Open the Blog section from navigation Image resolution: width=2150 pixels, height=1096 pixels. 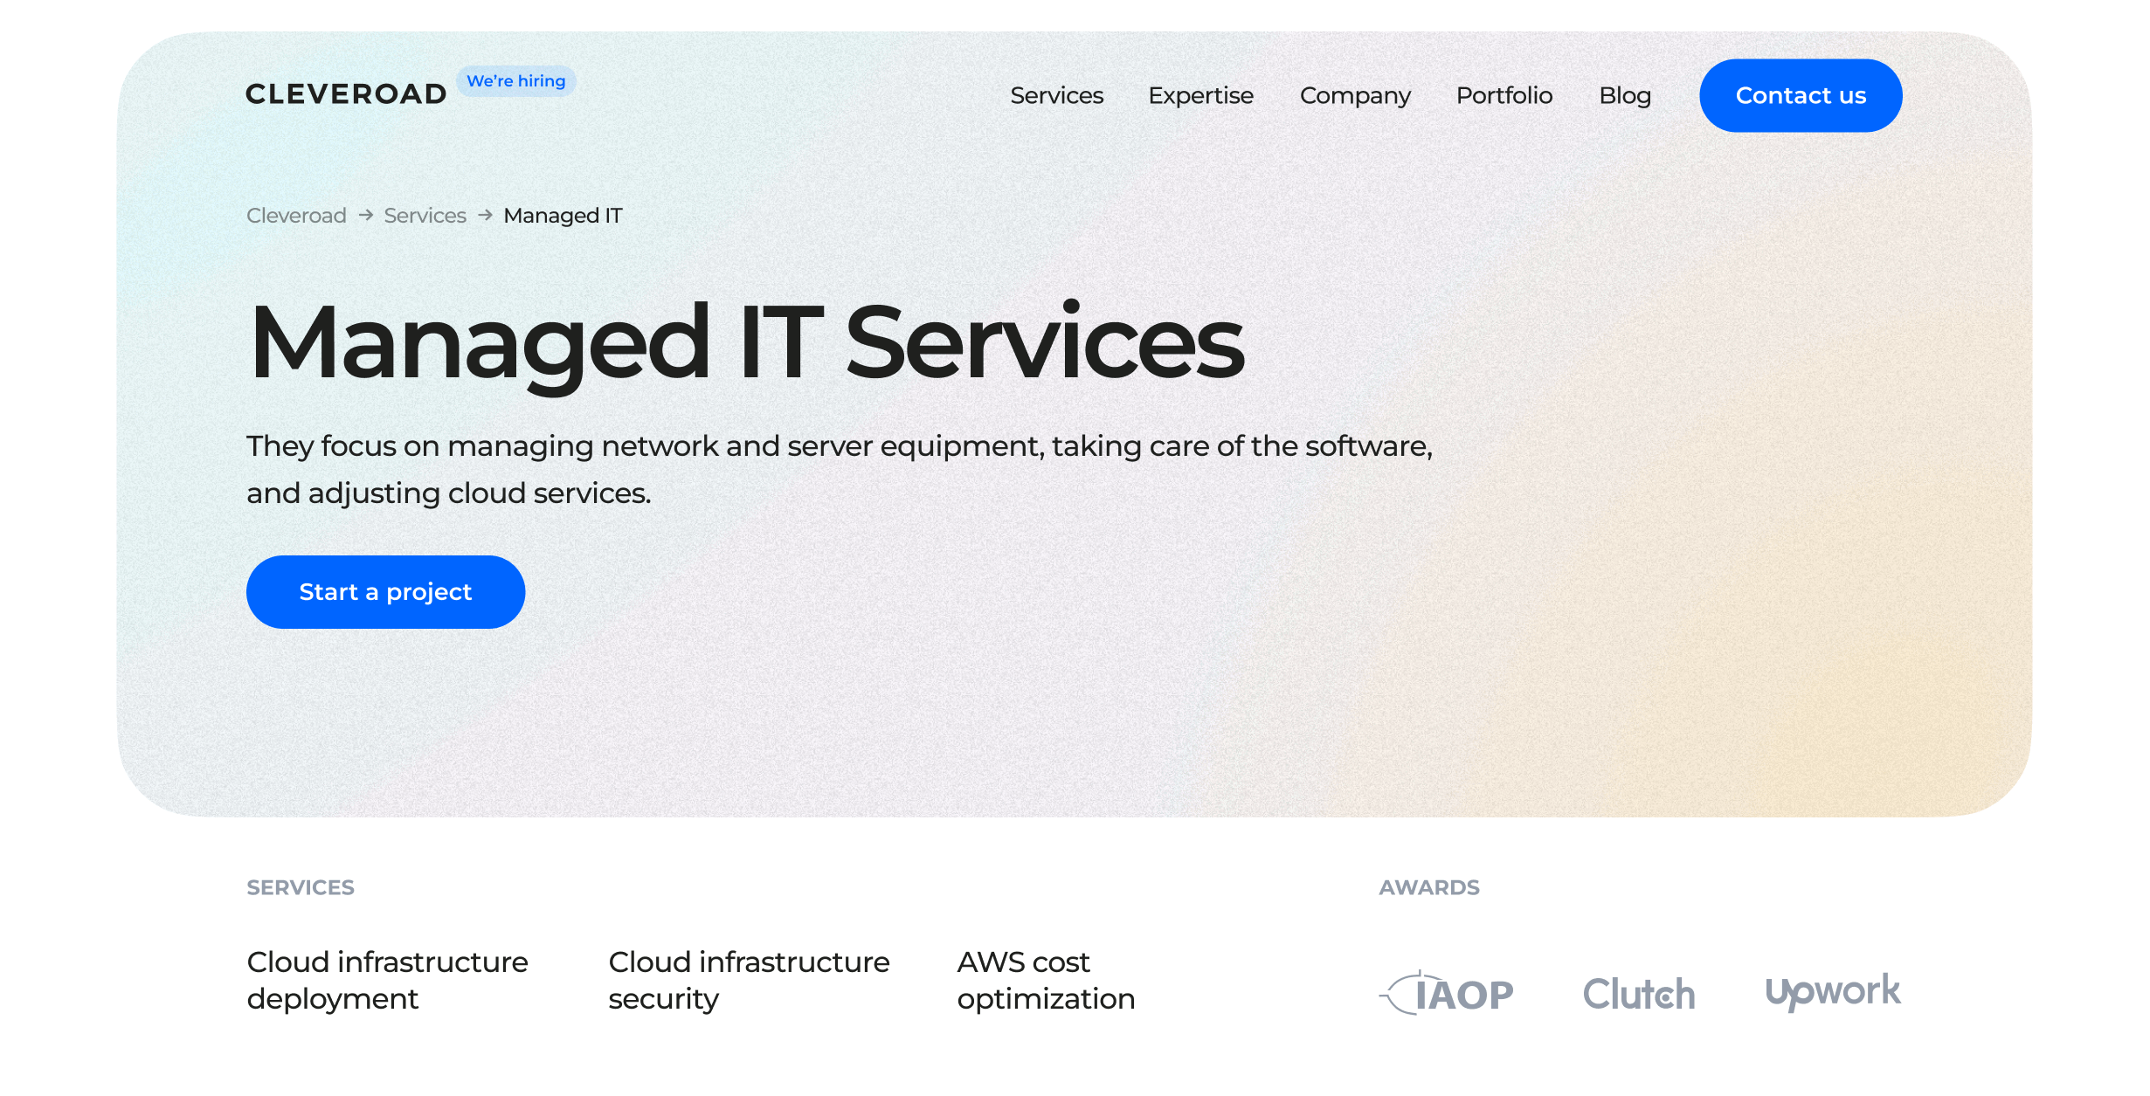[1625, 95]
